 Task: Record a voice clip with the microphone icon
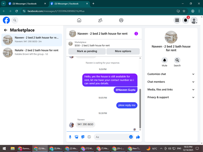coord(70,137)
